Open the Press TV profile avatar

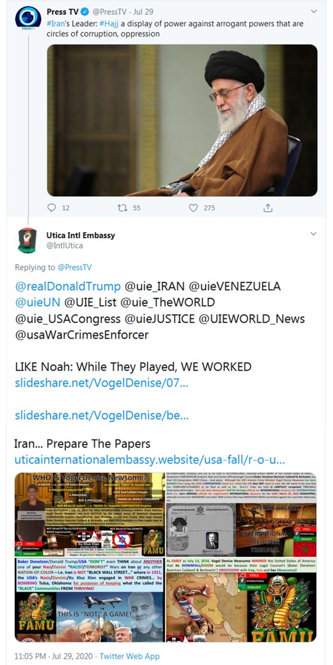tap(28, 17)
